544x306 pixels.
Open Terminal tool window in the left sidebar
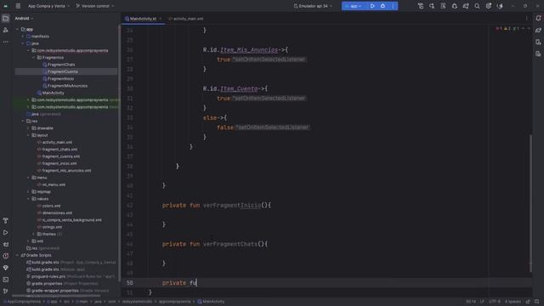click(6, 280)
